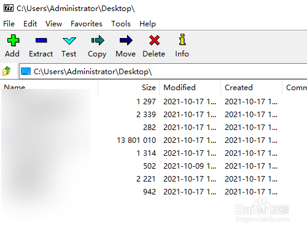Select the Move arrow icon
This screenshot has height=230, width=307.
(126, 40)
